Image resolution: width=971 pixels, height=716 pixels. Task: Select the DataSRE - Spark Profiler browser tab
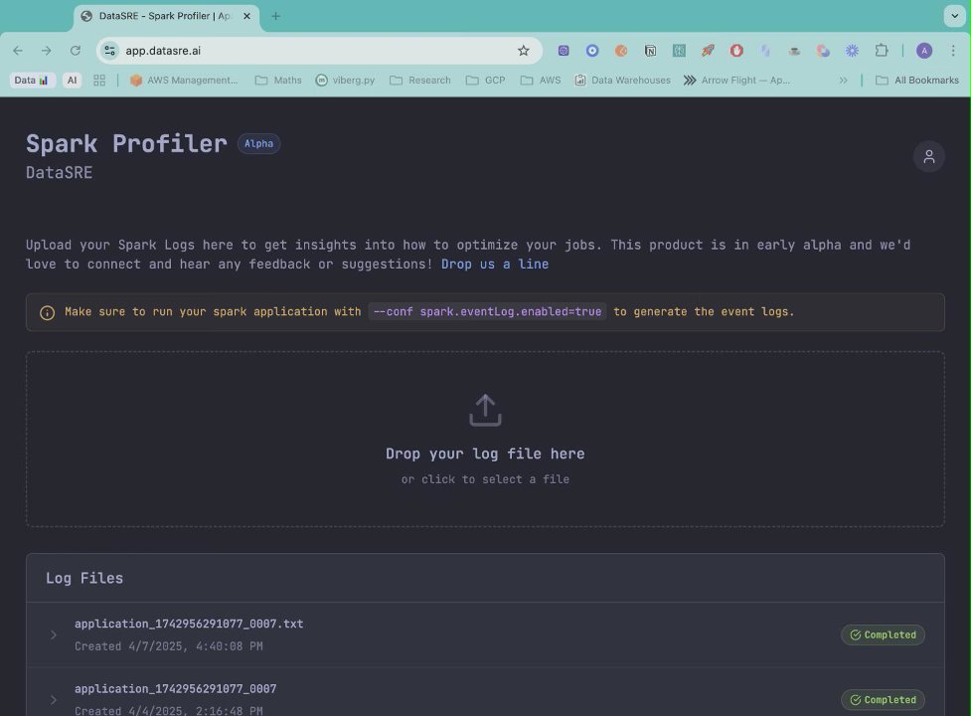tap(166, 16)
